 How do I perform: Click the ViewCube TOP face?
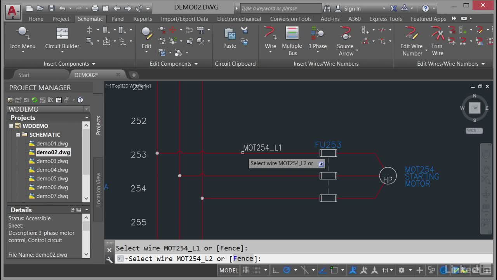(x=474, y=108)
